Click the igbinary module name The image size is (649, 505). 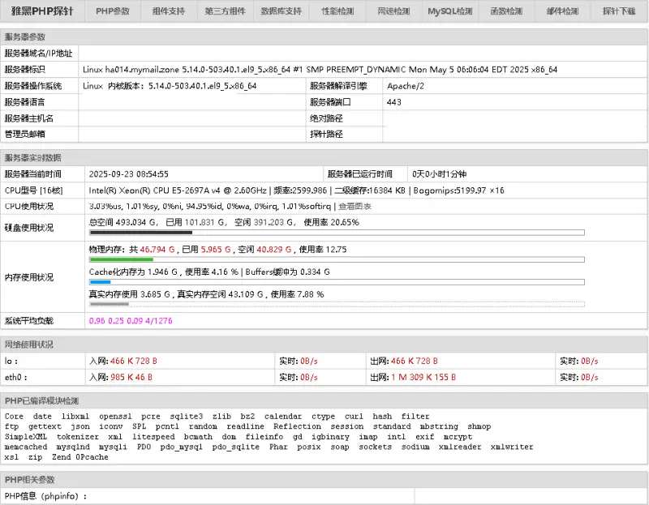click(330, 437)
